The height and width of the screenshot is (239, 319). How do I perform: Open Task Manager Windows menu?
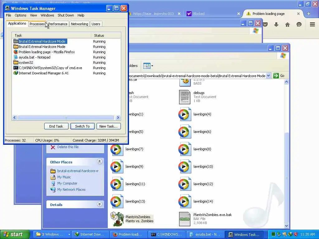47,15
